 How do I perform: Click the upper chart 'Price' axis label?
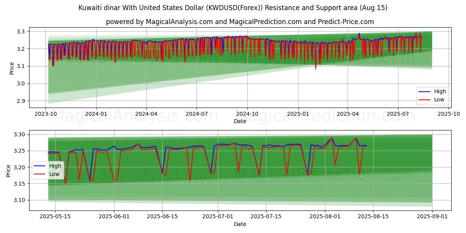12,68
